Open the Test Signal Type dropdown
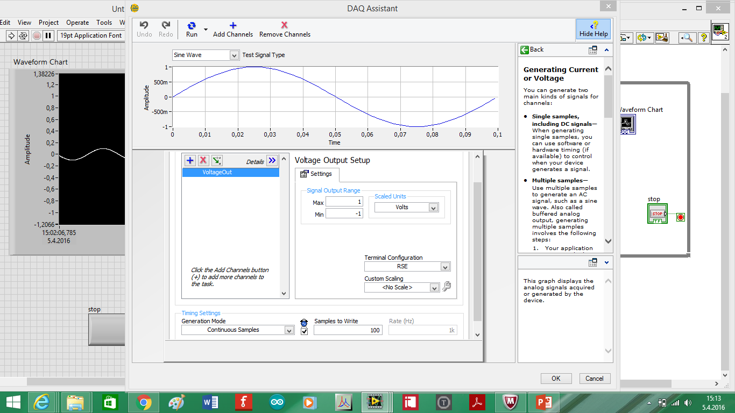This screenshot has height=413, width=735. [234, 55]
